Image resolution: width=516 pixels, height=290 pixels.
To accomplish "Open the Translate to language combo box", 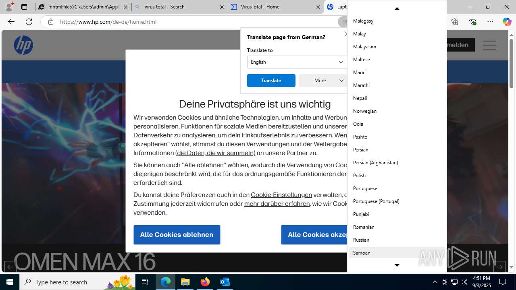I will (297, 62).
